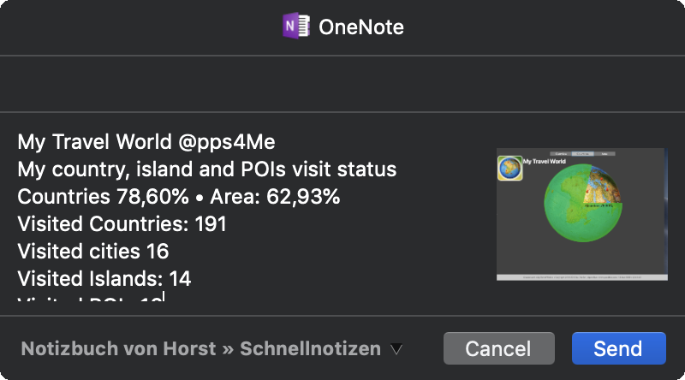Click the partially hidden Visited POIs line

tap(90, 298)
